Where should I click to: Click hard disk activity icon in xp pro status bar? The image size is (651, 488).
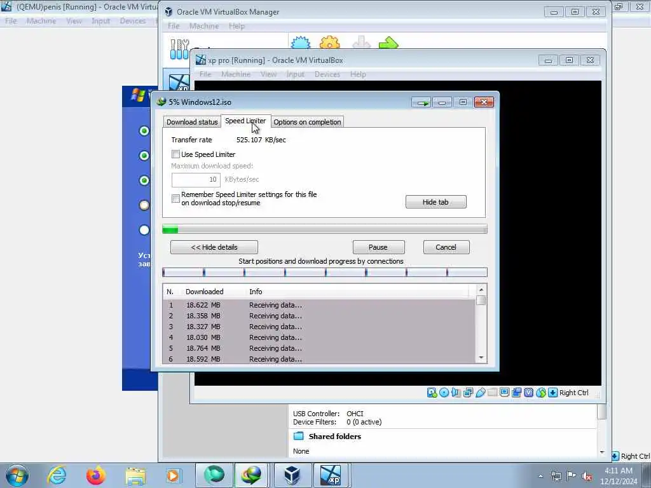432,393
